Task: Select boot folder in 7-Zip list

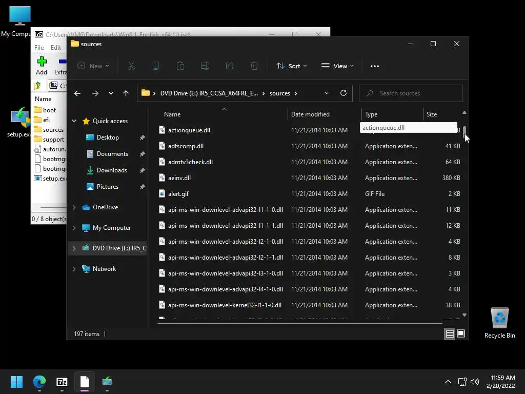Action: point(49,110)
